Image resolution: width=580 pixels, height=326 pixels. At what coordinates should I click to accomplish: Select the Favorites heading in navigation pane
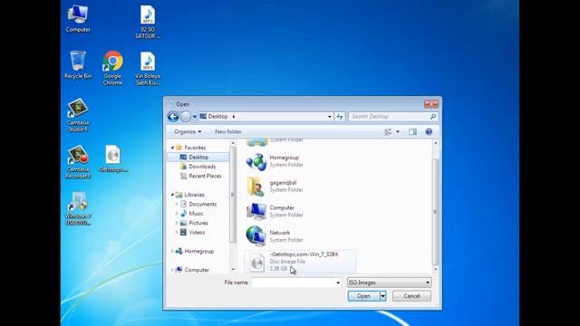tap(195, 148)
